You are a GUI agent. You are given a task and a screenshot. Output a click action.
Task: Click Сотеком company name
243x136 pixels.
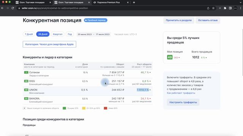tap(35, 72)
